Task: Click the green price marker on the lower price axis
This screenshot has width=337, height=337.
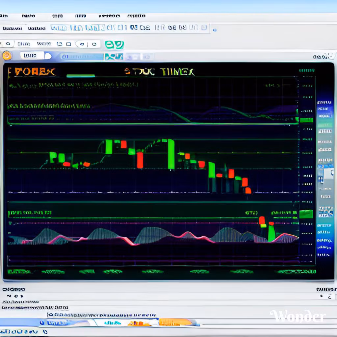Action: point(306,214)
